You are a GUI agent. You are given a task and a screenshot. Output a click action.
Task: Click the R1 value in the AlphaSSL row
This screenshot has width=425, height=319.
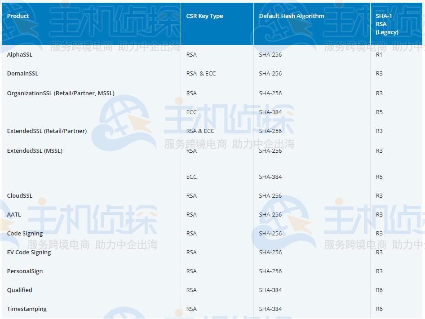tap(378, 54)
